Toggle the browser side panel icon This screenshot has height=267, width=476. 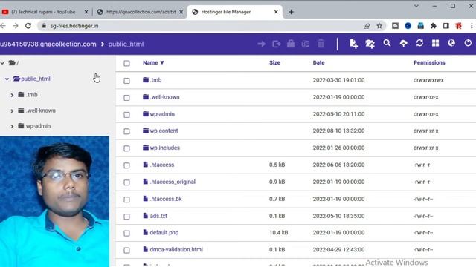coord(446,26)
